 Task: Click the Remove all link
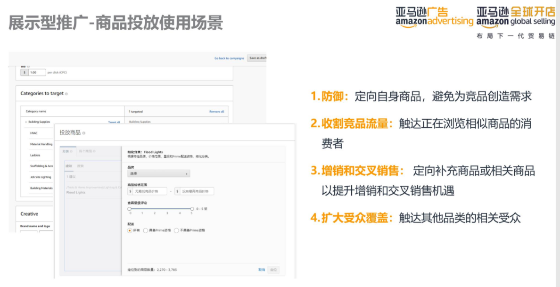pyautogui.click(x=217, y=110)
